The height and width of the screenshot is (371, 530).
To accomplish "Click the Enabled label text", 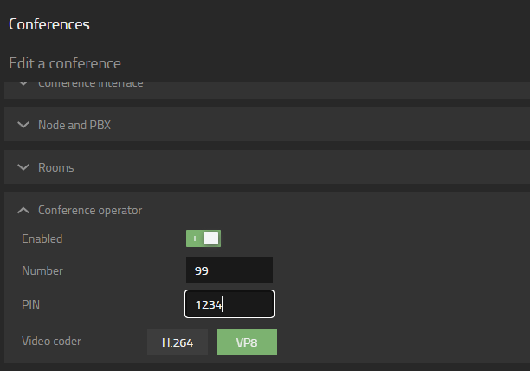I will pos(42,238).
